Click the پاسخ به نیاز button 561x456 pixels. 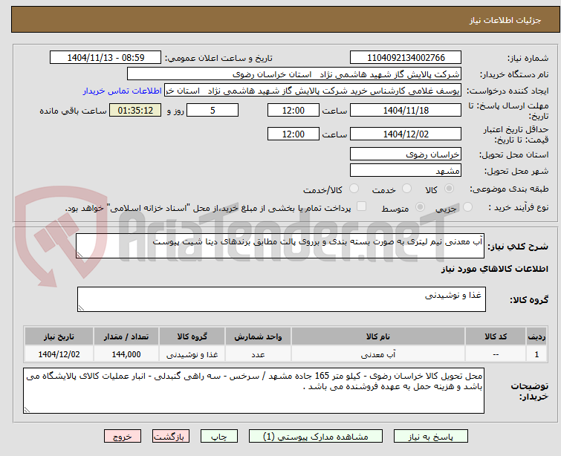[x=430, y=437]
